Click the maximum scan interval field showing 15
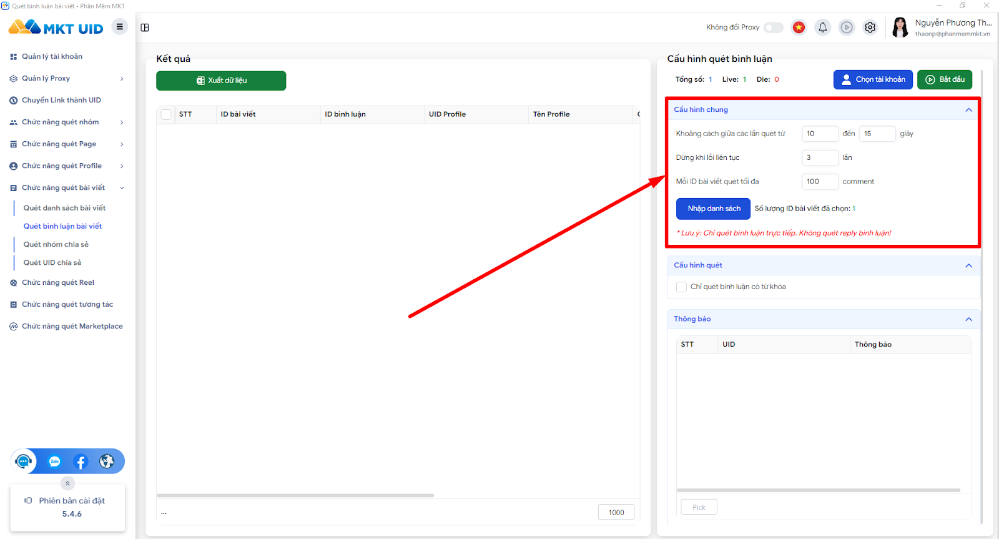Viewport: 999px width, 539px height. [x=877, y=134]
